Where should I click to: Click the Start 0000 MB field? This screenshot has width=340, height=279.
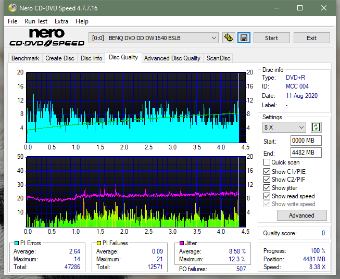306,141
